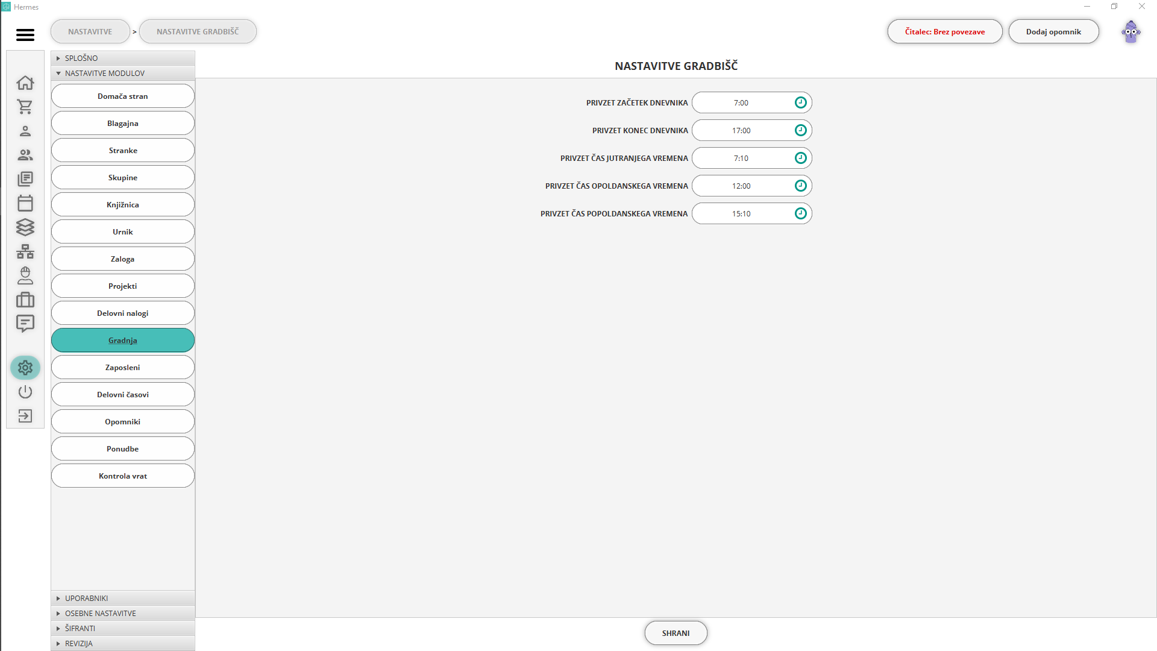
Task: Open the calendar schedule icon
Action: pos(25,203)
